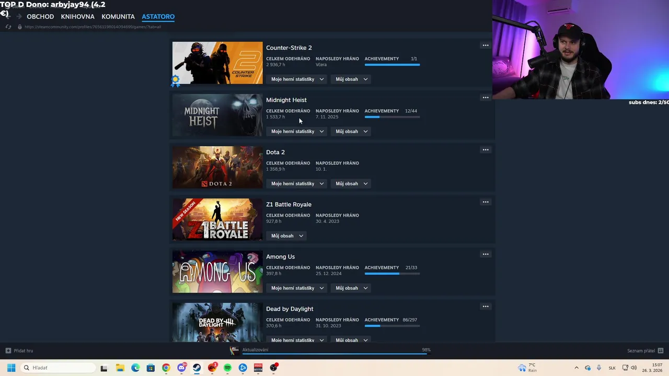The height and width of the screenshot is (376, 669).
Task: Open the OBS Studio taskbar icon
Action: 273,368
